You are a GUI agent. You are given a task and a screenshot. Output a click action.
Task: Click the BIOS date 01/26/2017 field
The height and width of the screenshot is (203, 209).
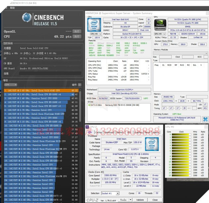pyautogui.click(x=104, y=99)
